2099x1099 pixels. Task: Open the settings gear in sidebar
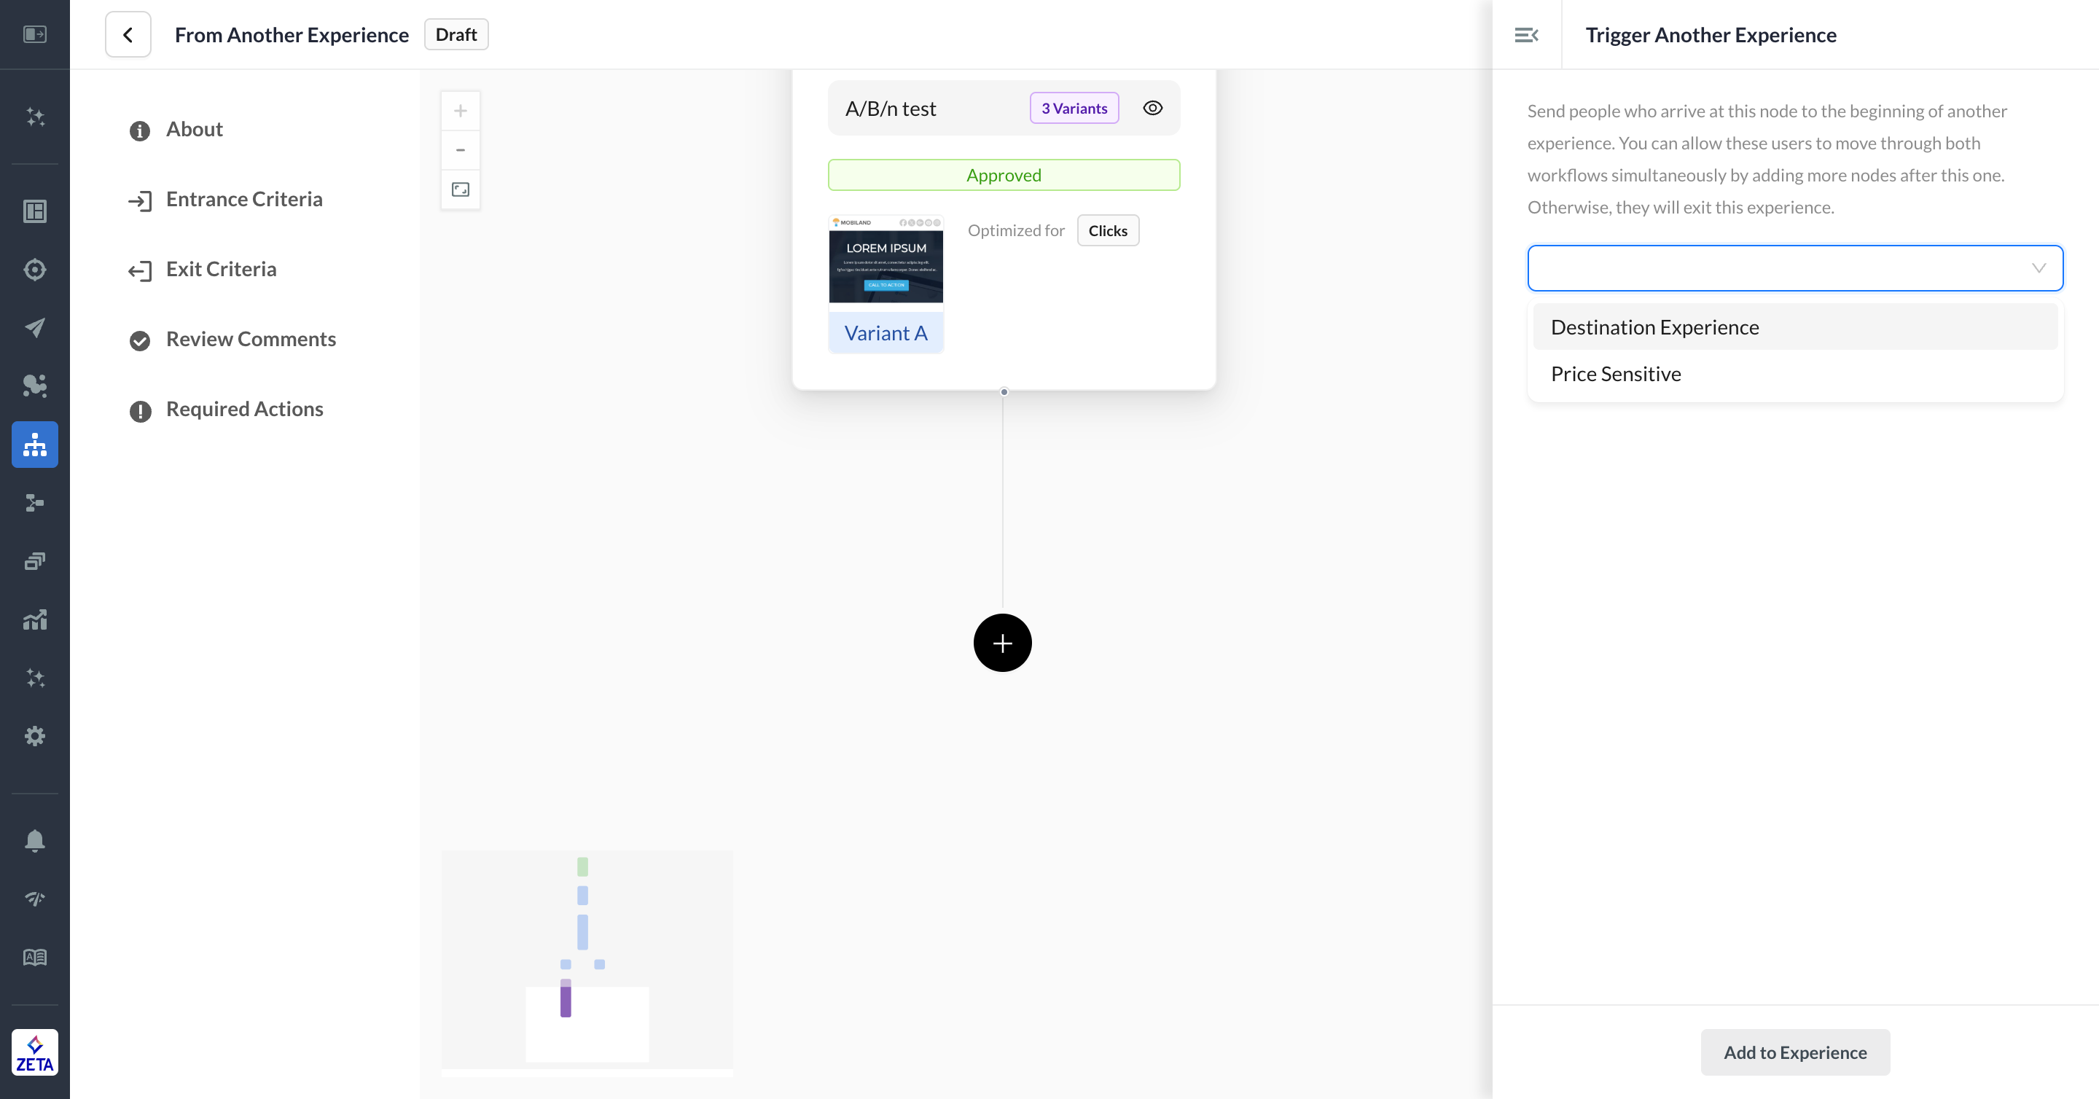35,735
